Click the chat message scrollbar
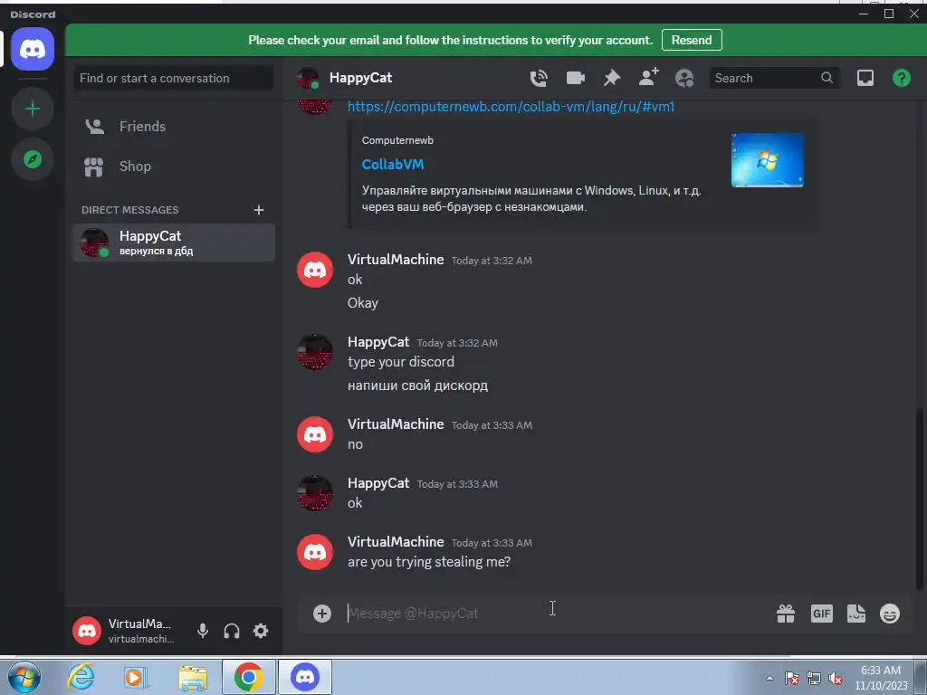 tap(920, 500)
